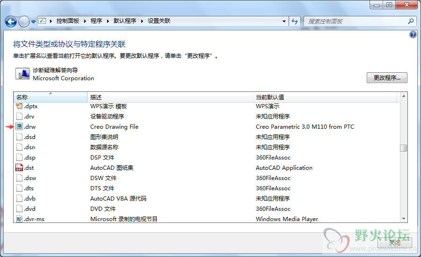
Task: Select the .drw extension name
Action: pos(29,126)
